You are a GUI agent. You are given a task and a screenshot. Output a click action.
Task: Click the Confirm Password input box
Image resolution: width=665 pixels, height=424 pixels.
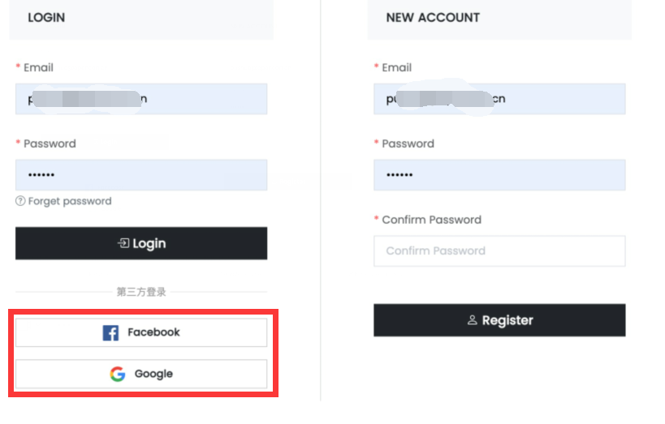pos(499,251)
